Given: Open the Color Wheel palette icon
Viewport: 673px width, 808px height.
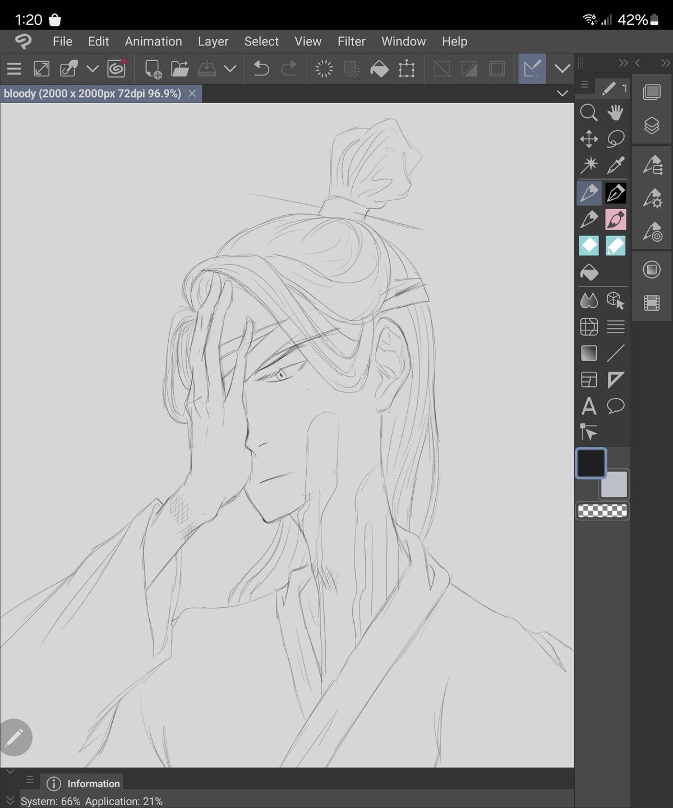Looking at the screenshot, I should 652,270.
